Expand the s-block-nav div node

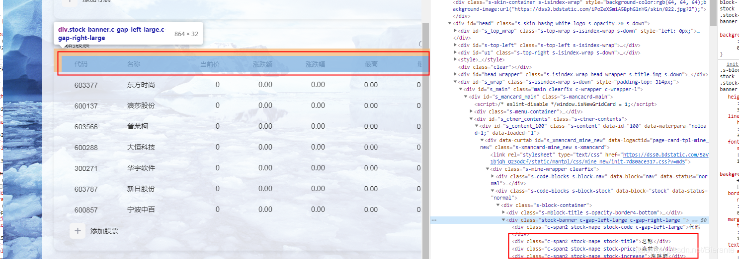493,176
